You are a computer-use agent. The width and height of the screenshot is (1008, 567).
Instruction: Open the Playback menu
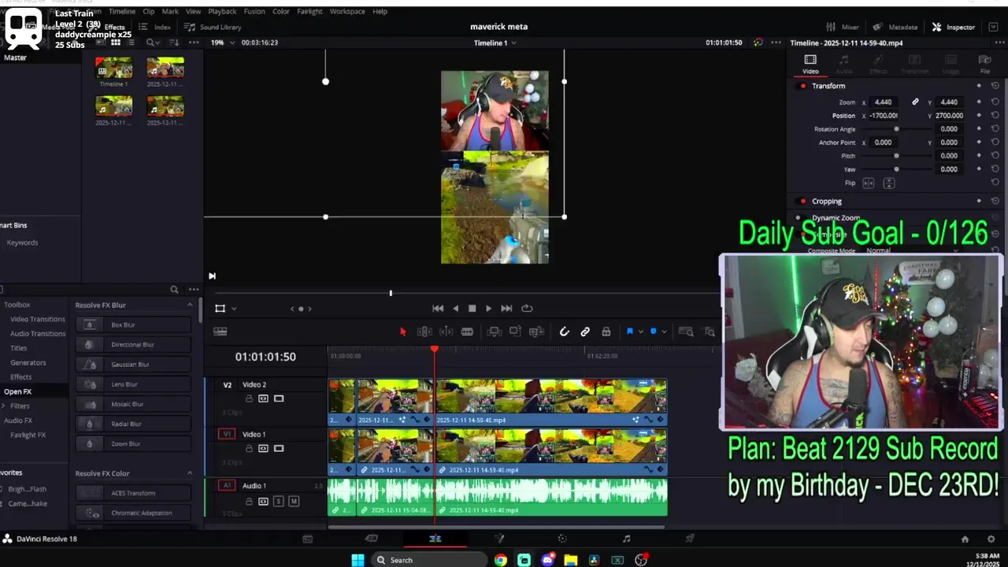tap(222, 11)
